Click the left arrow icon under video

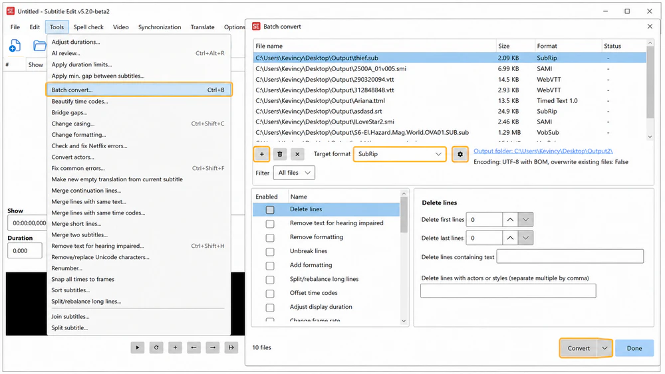pyautogui.click(x=194, y=347)
